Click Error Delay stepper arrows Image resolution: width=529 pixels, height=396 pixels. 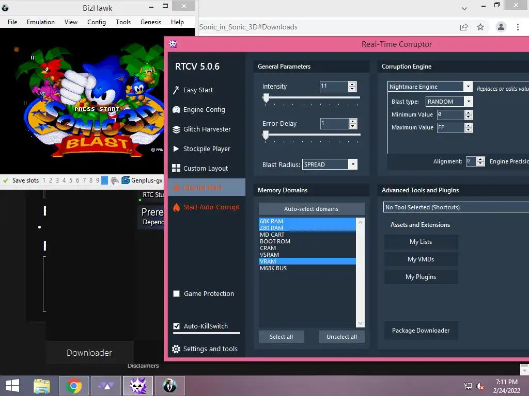click(353, 124)
